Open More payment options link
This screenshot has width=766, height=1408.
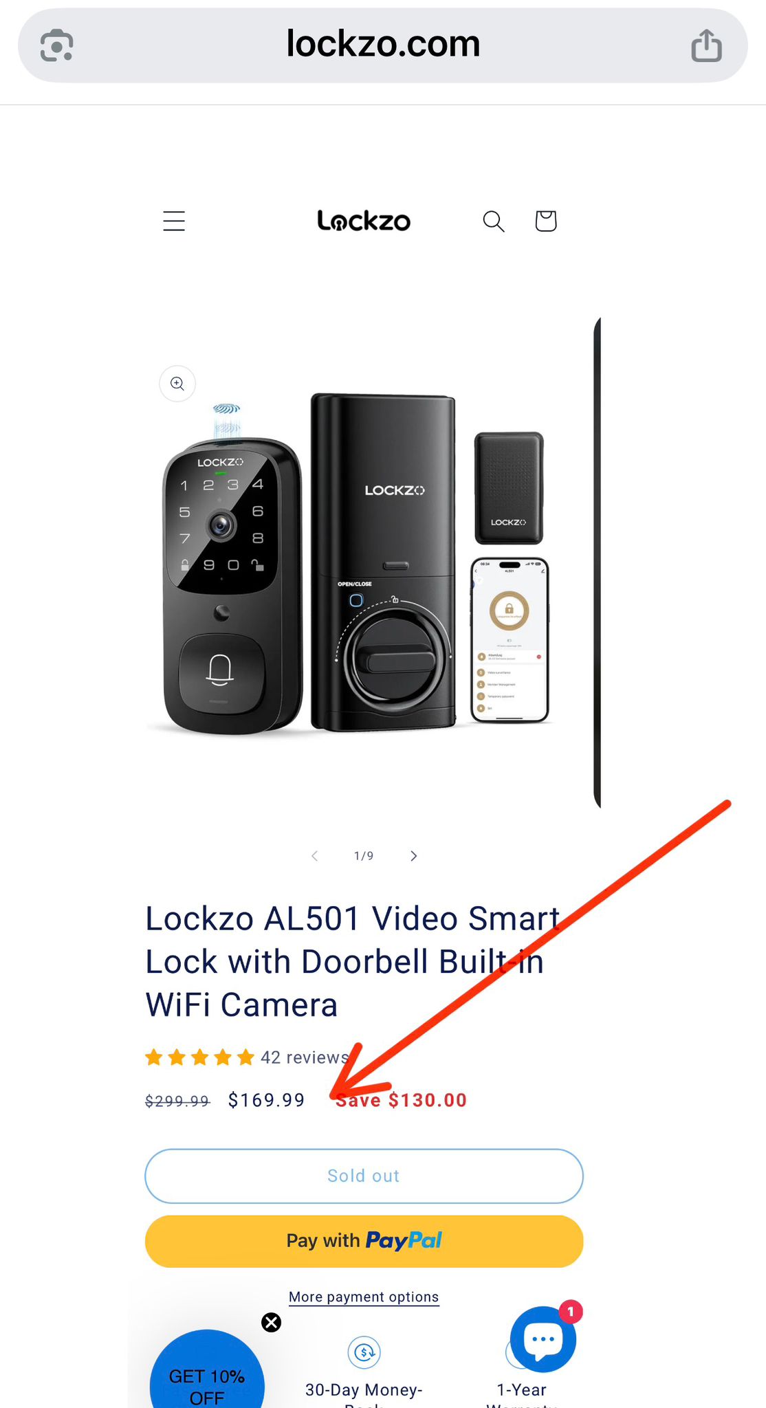(x=364, y=1297)
